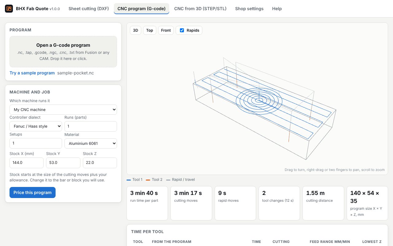
Task: Click the '3 min 40 s' run time value
Action: (x=144, y=193)
